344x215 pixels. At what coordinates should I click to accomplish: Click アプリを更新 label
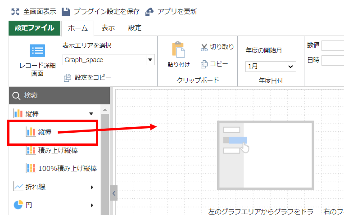click(177, 12)
